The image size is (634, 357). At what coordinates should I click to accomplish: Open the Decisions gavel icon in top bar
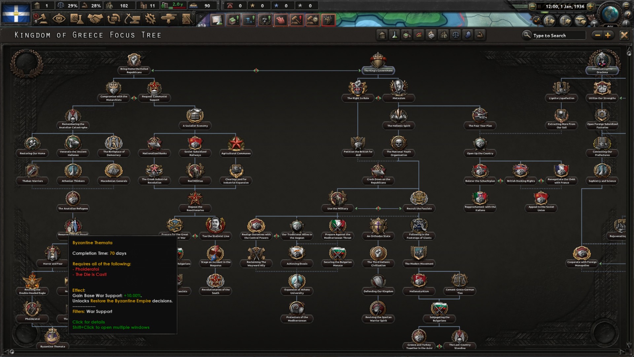pyautogui.click(x=41, y=19)
